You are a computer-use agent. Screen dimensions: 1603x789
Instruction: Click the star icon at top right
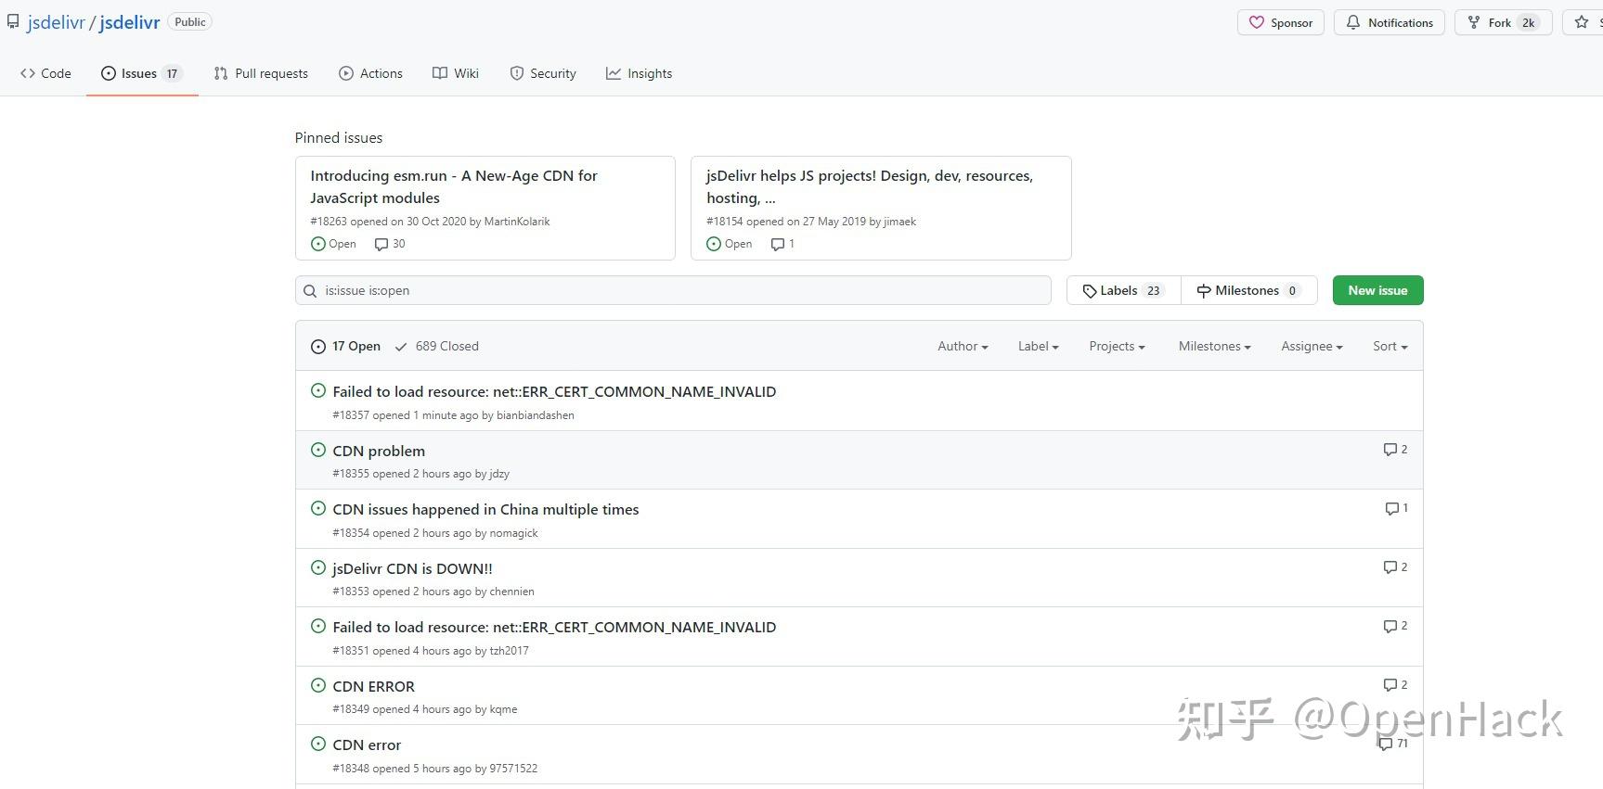coord(1582,22)
